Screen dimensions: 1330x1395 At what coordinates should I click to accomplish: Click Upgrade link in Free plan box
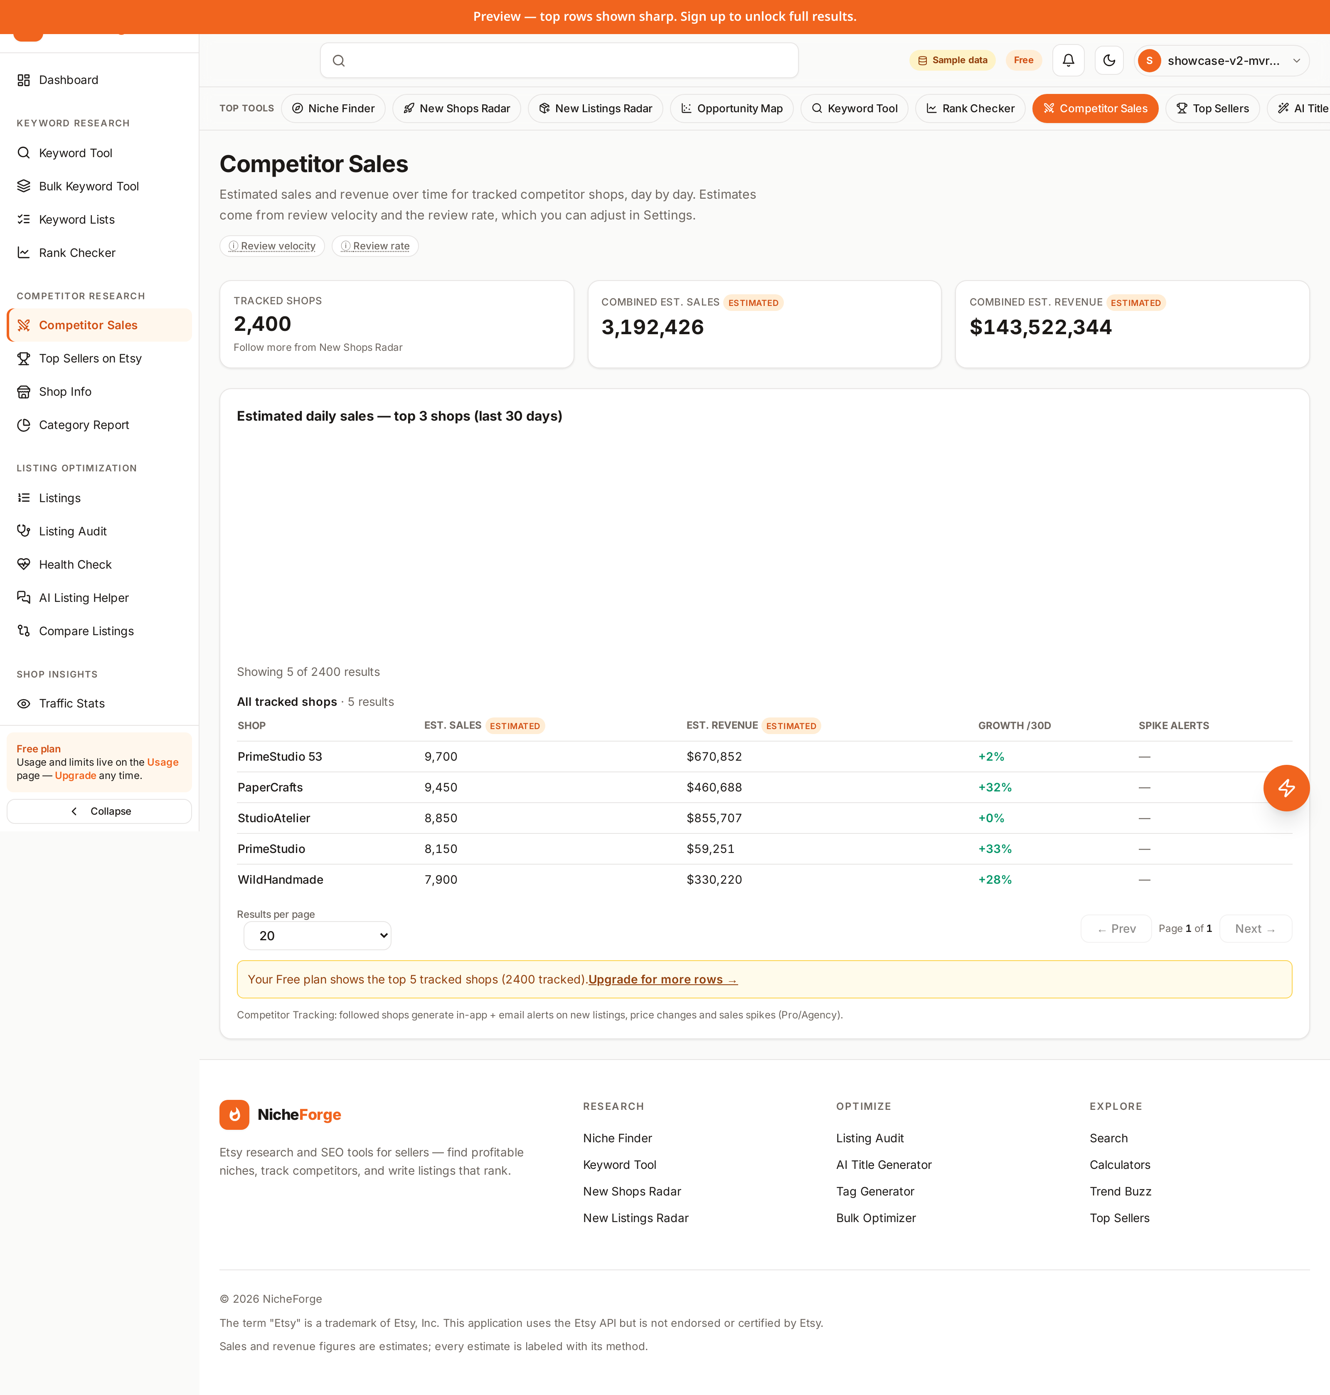(75, 776)
